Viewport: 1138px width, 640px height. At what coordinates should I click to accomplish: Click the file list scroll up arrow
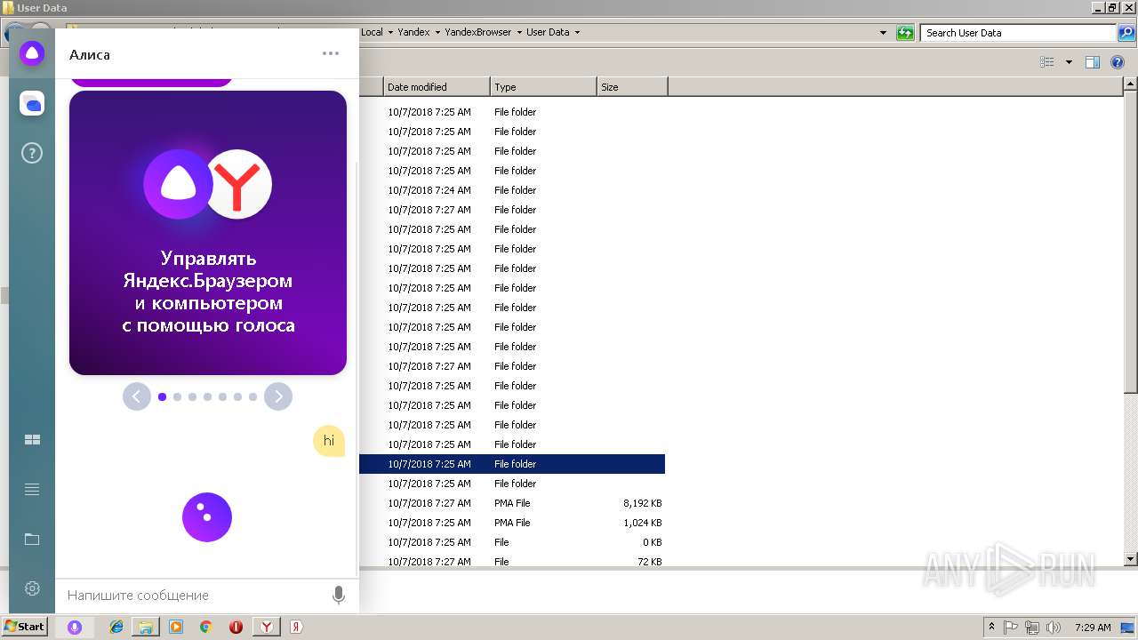[1131, 84]
